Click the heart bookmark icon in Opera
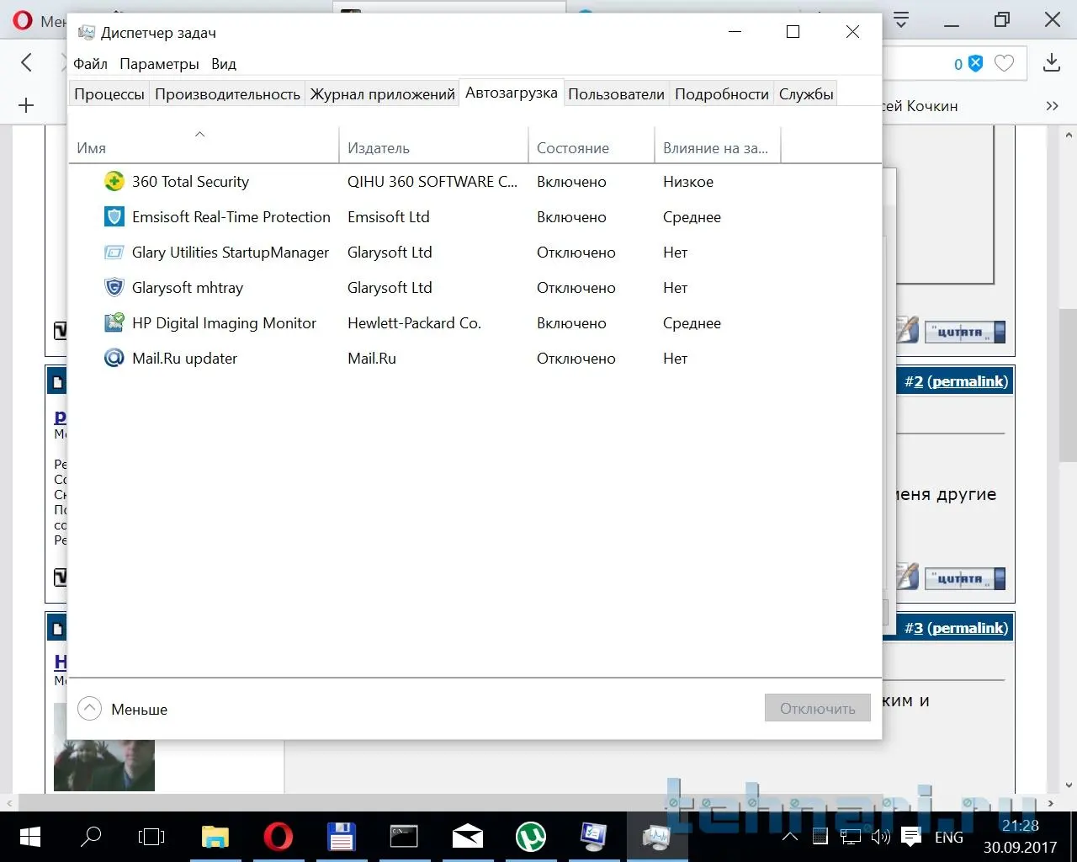The width and height of the screenshot is (1077, 862). click(x=1004, y=64)
